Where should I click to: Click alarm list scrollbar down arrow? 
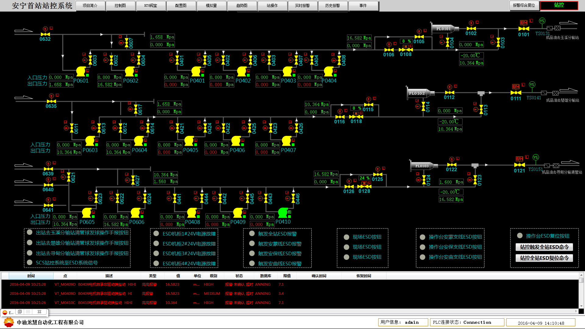click(x=581, y=306)
